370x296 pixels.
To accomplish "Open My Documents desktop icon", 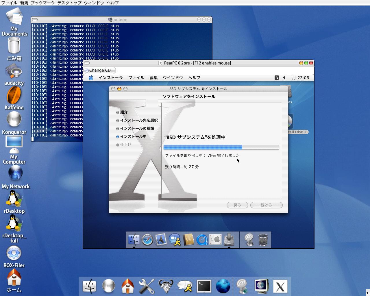I will [14, 16].
